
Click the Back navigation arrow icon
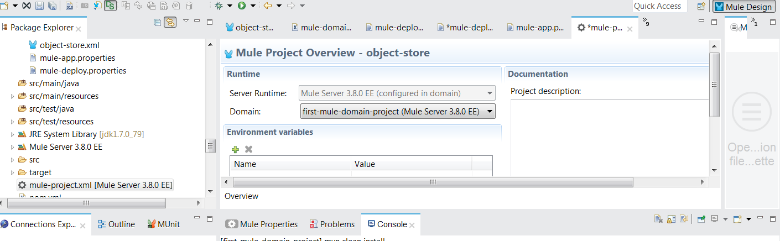tap(268, 6)
